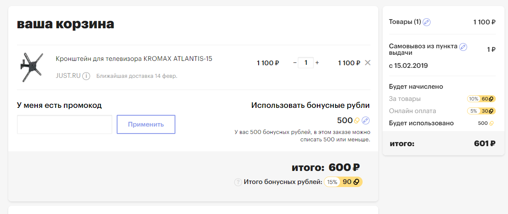This screenshot has height=214, width=508.
Task: Edit pickup point with the pencil by Самовывоз
Action: 463,47
